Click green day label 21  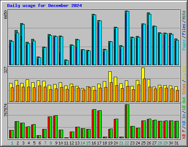tap(121, 143)
